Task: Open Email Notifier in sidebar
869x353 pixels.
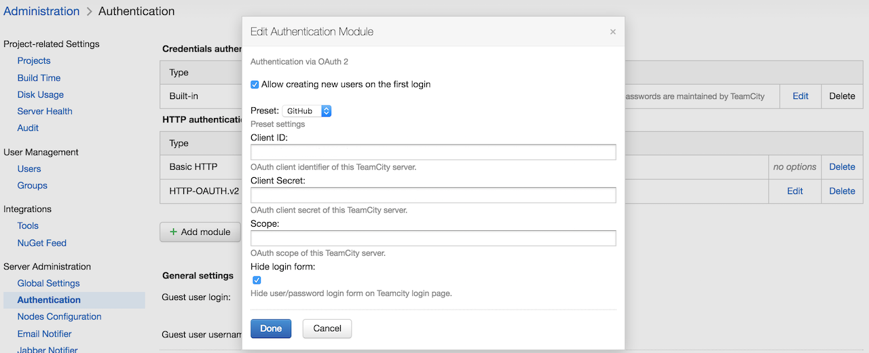Action: click(x=45, y=334)
